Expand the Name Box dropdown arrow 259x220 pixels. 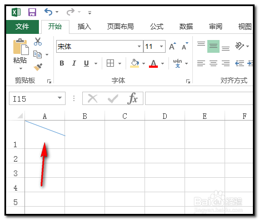tap(59, 98)
